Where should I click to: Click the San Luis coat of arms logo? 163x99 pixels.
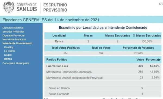tap(9, 7)
